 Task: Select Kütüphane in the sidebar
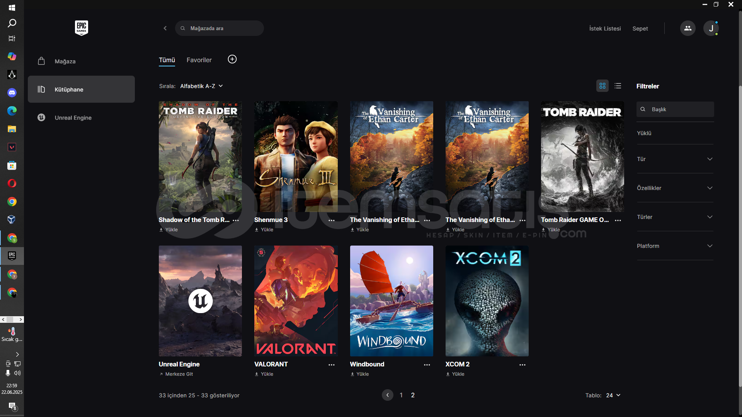[81, 89]
